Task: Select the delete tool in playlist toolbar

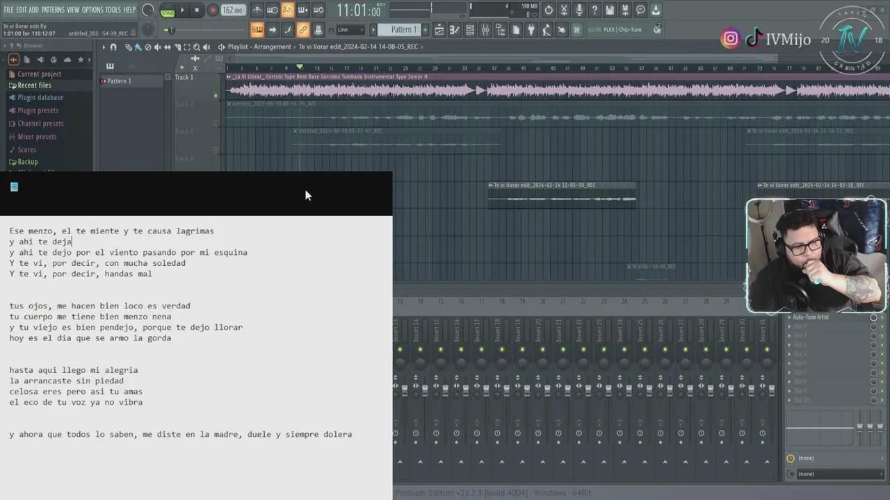Action: click(x=147, y=47)
